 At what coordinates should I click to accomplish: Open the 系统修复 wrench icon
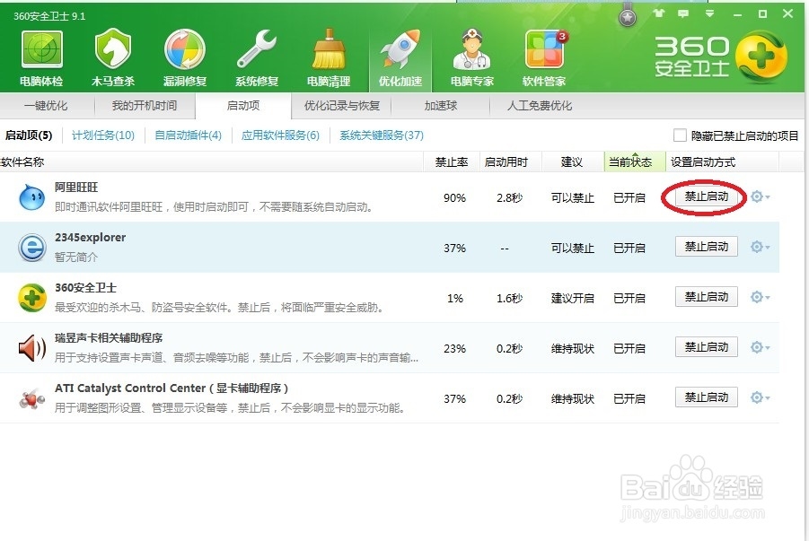coord(257,49)
